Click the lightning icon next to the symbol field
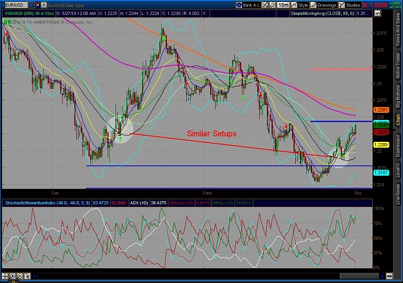The width and height of the screenshot is (403, 283). (x=44, y=5)
